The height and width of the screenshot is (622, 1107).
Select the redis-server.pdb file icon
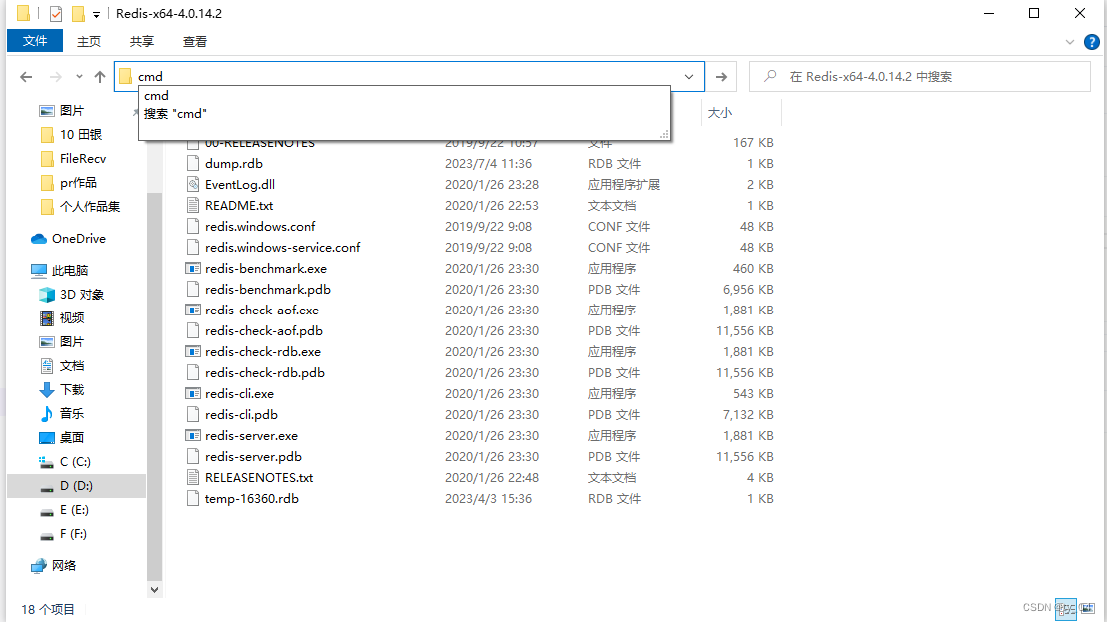pos(193,457)
